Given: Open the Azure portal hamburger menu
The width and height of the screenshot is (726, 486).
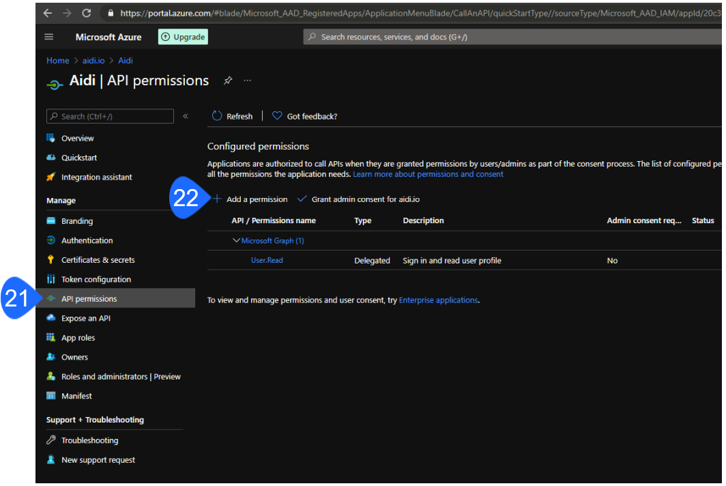Looking at the screenshot, I should point(48,37).
